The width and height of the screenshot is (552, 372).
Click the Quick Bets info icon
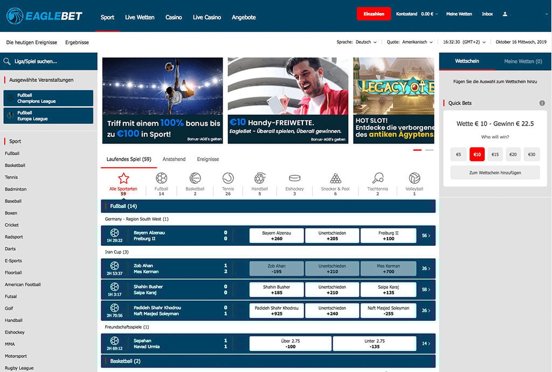click(542, 103)
